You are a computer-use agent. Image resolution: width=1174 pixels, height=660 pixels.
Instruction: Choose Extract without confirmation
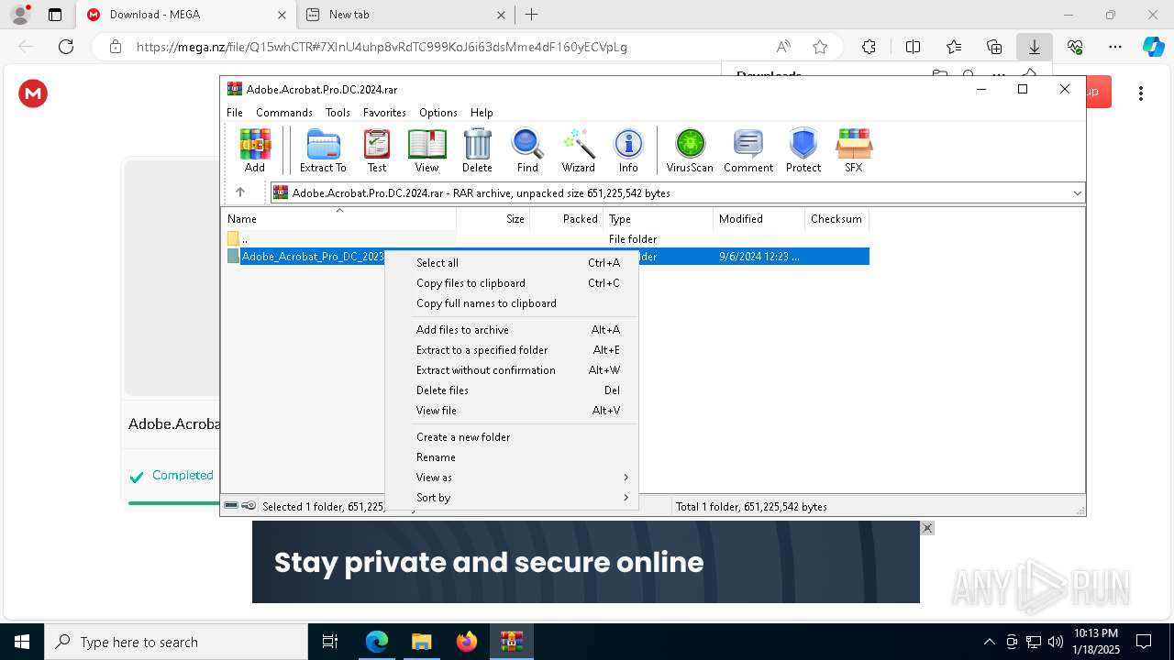(x=511, y=369)
